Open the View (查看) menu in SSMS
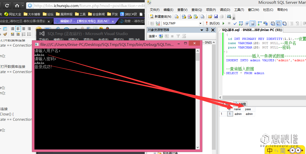The height and width of the screenshot is (154, 306). pos(182,10)
